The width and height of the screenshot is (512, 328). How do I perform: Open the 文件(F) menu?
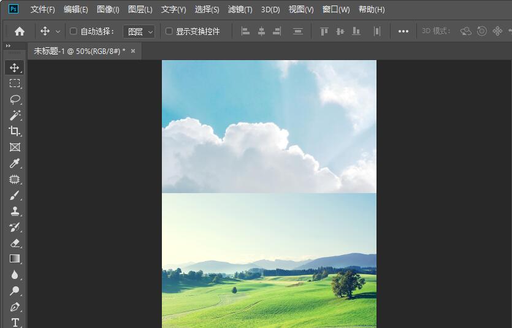(x=42, y=9)
